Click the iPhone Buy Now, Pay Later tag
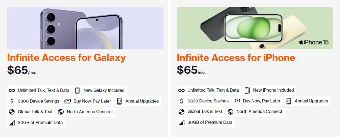The image size is (340, 137). pos(258,101)
